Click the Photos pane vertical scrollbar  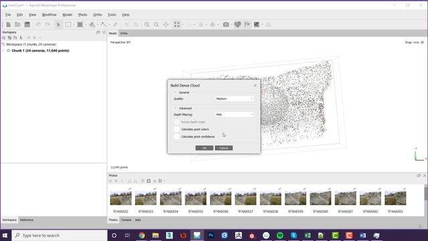click(426, 200)
